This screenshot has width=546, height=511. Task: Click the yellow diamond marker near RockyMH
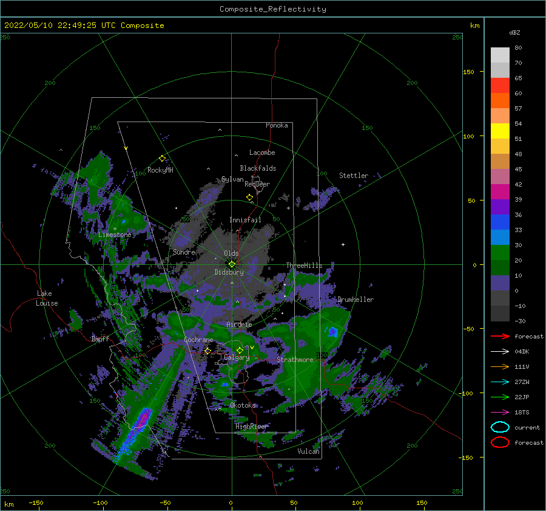coord(162,159)
